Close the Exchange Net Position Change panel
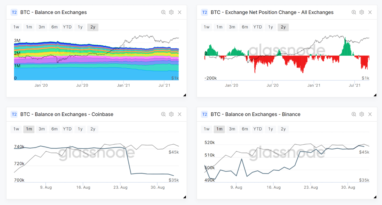382x205 pixels. (x=370, y=12)
